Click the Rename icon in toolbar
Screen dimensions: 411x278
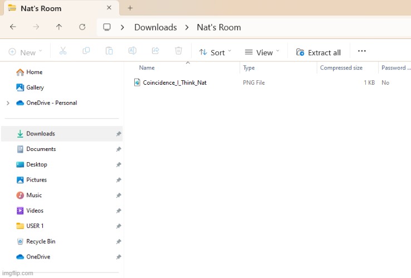133,51
